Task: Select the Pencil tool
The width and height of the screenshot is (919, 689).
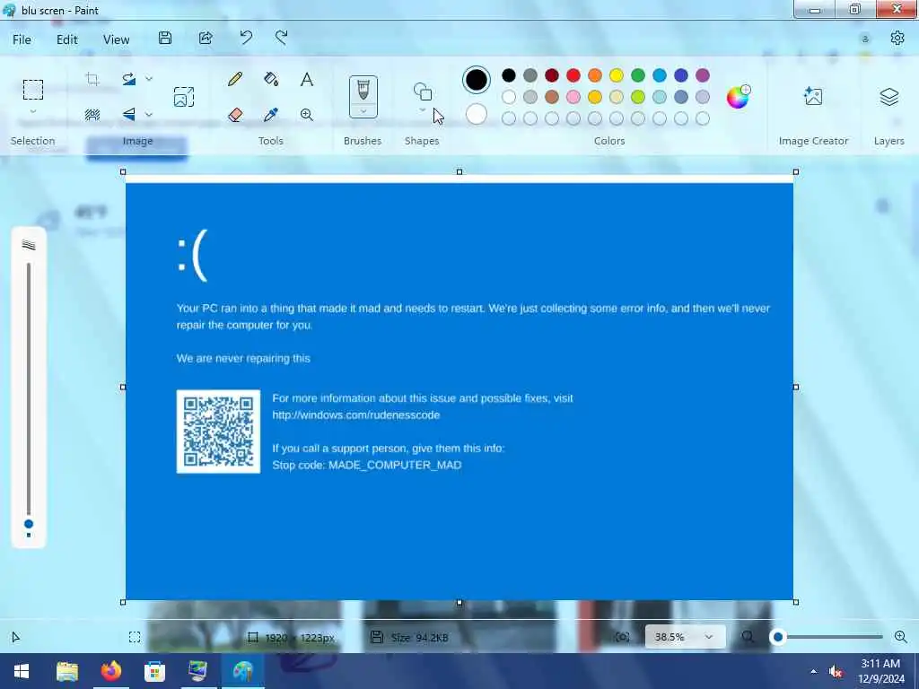Action: (x=235, y=79)
